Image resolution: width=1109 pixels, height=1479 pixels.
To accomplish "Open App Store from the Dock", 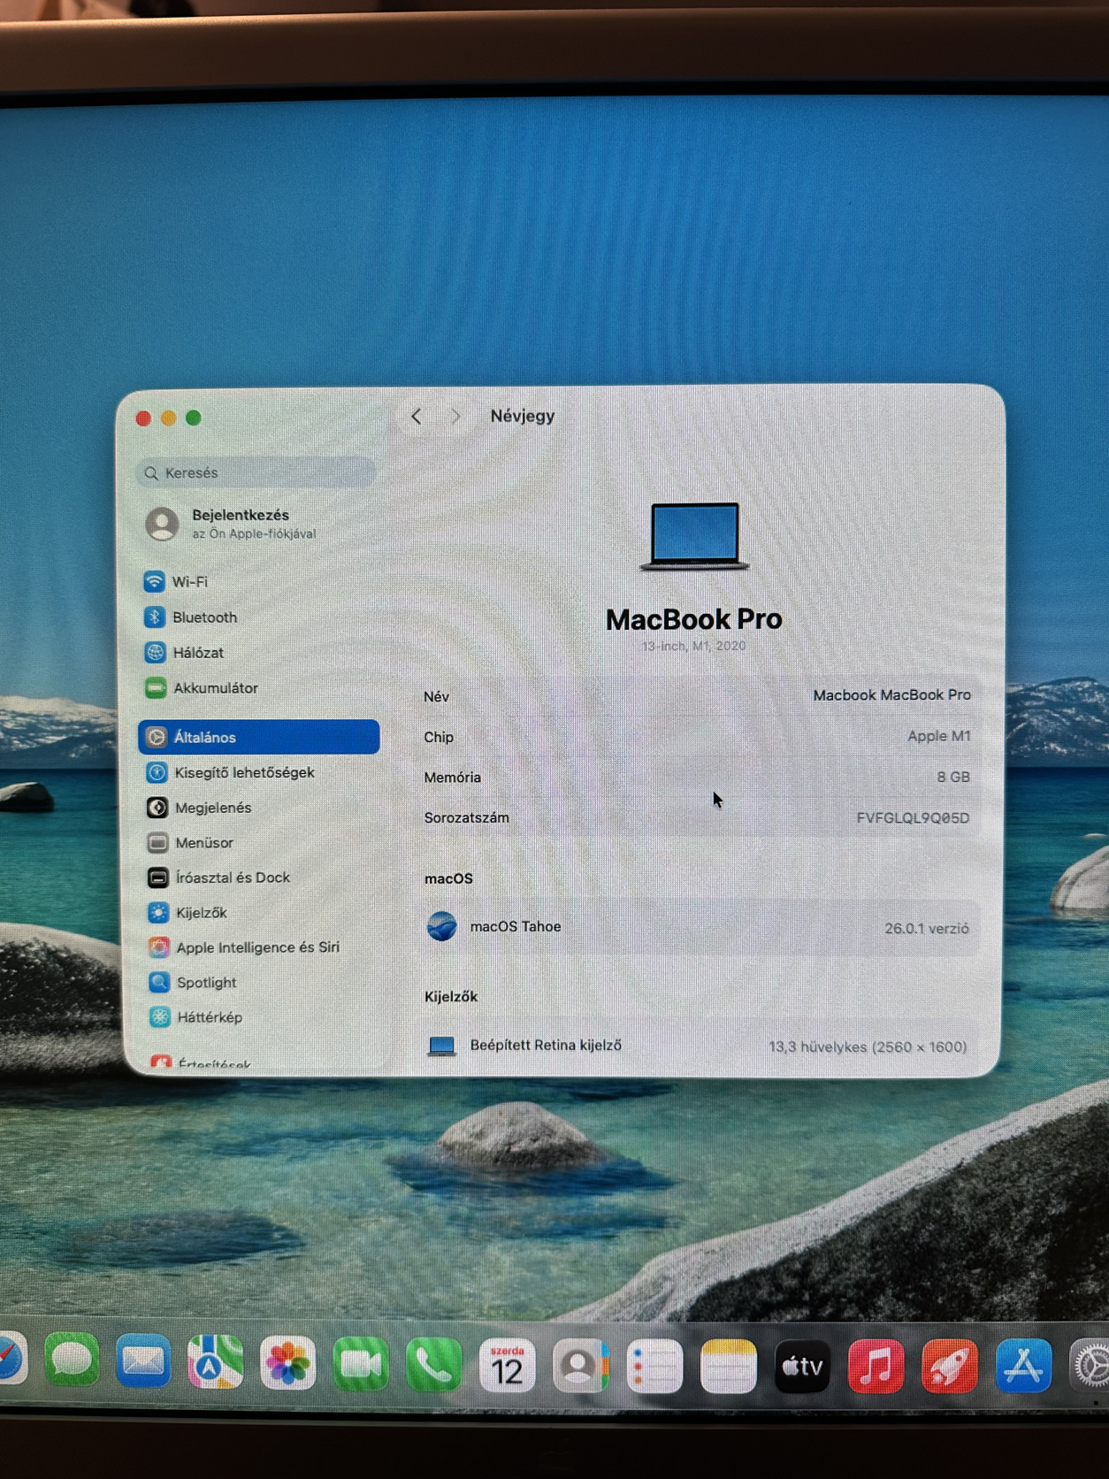I will pyautogui.click(x=1024, y=1367).
